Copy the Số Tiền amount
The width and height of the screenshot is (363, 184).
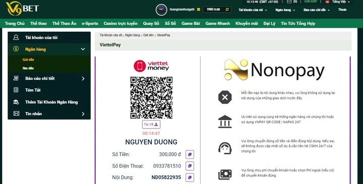[190, 154]
